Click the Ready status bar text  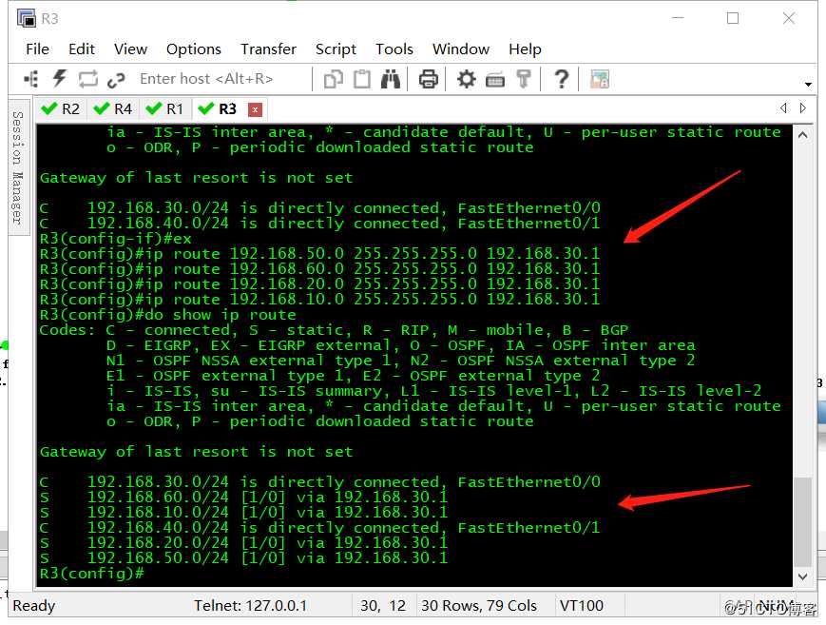pyautogui.click(x=33, y=606)
